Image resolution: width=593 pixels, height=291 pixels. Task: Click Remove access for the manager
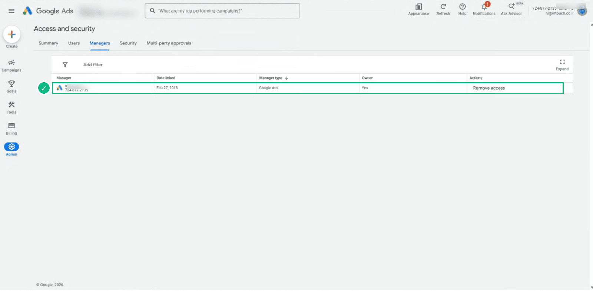[489, 88]
